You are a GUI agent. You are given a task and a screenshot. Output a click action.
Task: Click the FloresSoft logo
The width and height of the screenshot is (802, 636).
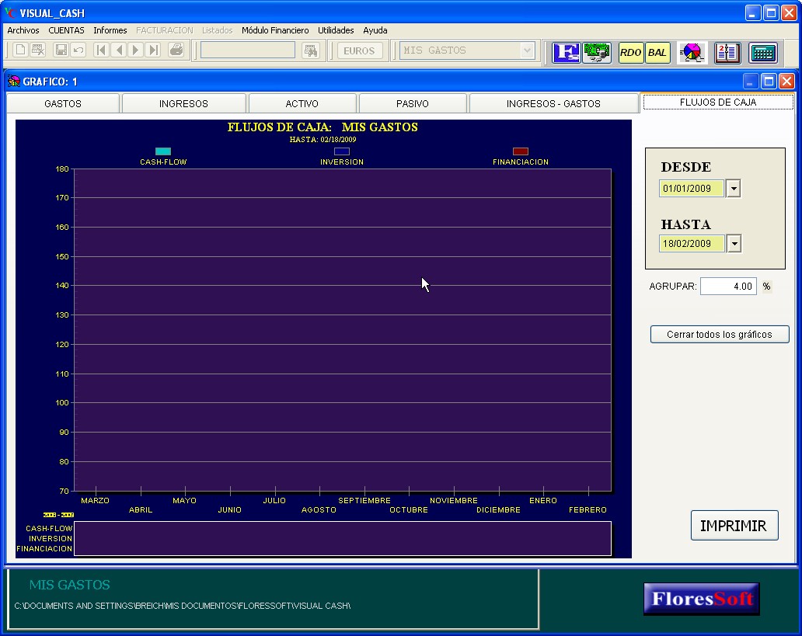pos(701,599)
